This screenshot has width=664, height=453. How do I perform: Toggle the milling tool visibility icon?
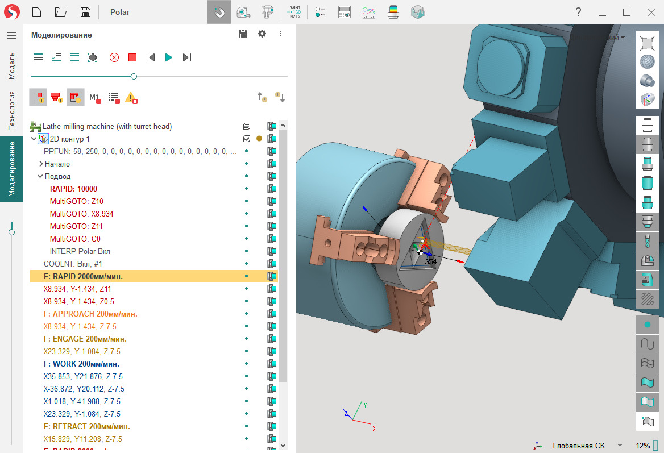coord(647,240)
